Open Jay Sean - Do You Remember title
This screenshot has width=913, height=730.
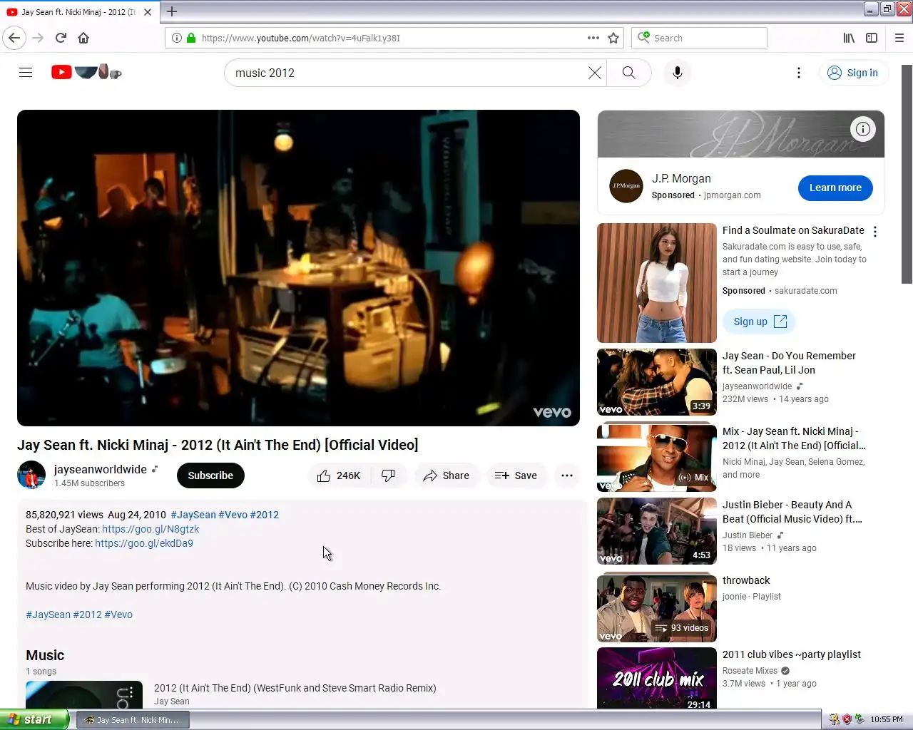click(x=789, y=363)
